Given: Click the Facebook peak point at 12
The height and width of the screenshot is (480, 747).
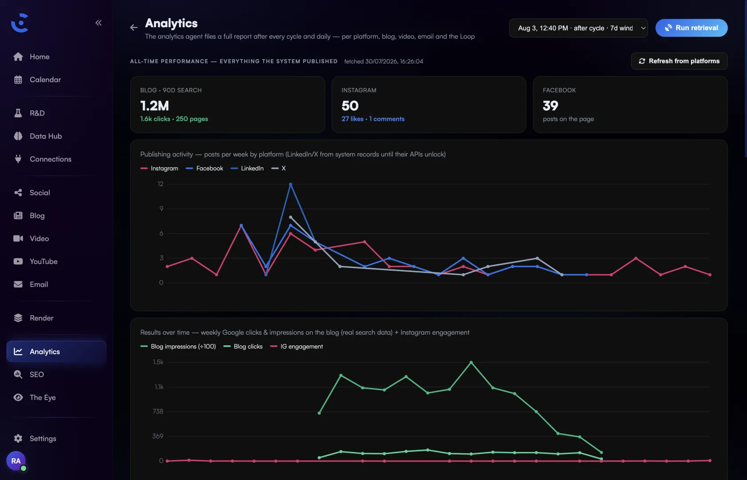Looking at the screenshot, I should [290, 184].
